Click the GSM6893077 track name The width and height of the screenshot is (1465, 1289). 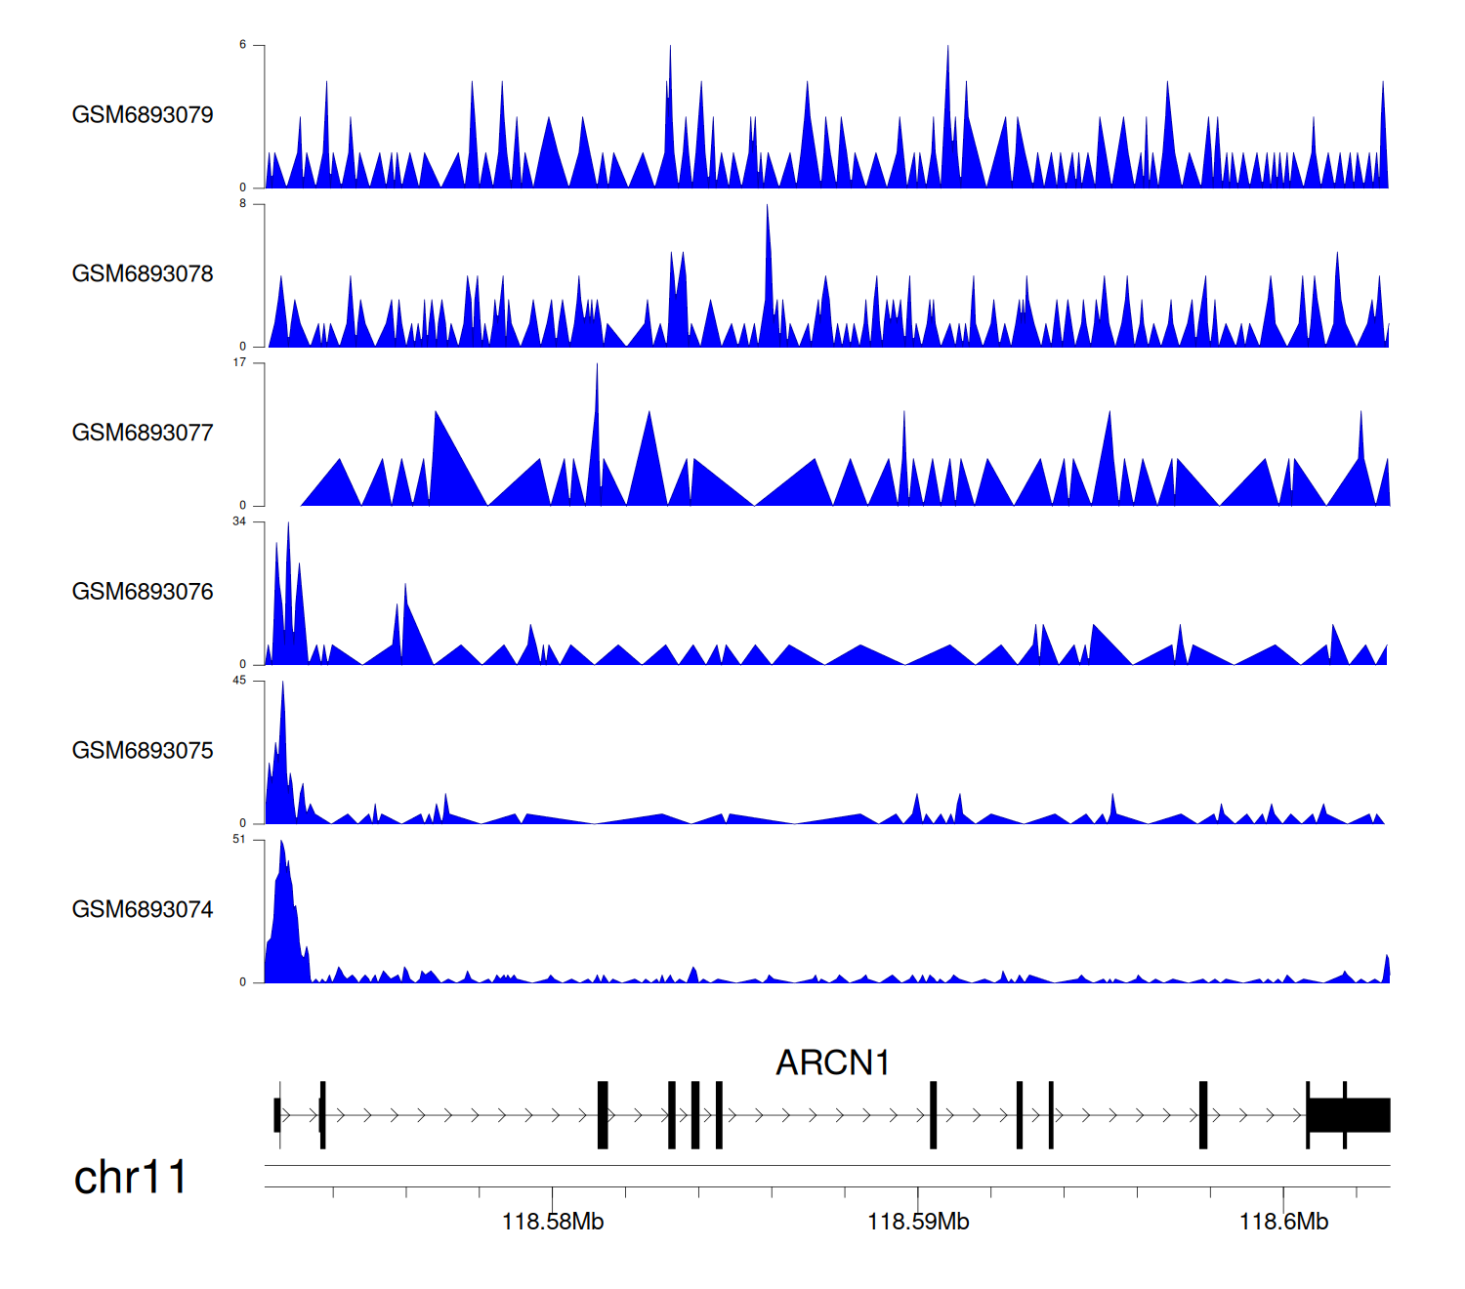pyautogui.click(x=143, y=434)
